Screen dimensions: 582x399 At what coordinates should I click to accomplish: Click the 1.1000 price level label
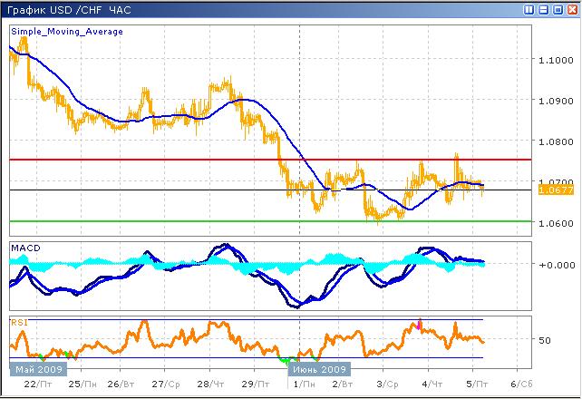(x=553, y=60)
